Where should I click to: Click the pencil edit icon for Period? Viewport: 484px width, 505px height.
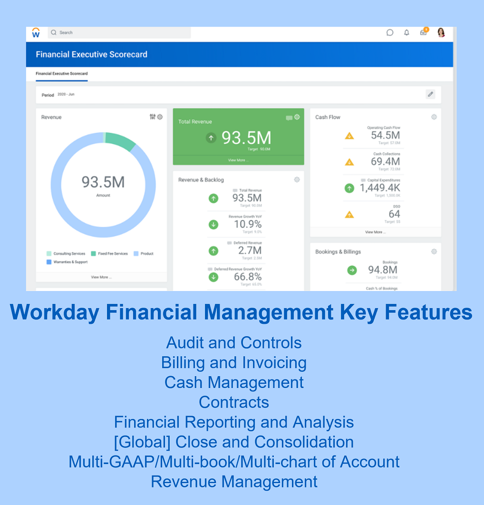[430, 94]
